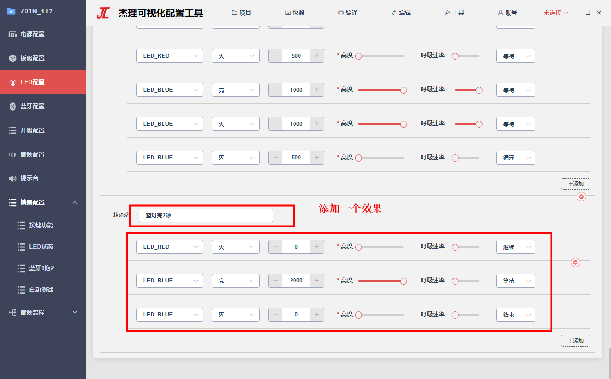Open the 亮 state dropdown in the 2000 row

236,281
